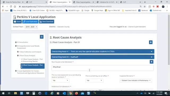
Task: Open Chrome from the taskbar
Action: 70,93
